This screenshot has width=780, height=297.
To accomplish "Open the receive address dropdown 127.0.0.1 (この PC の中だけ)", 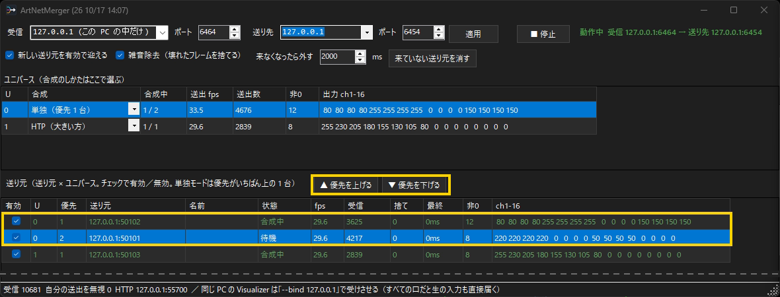I will (x=163, y=33).
